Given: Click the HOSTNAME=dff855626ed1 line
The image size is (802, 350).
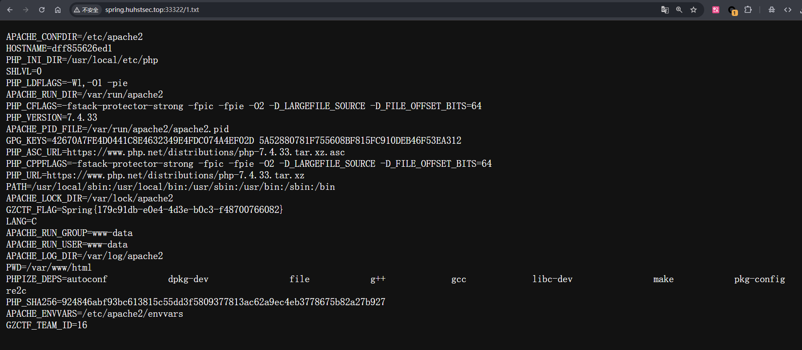Looking at the screenshot, I should point(59,48).
